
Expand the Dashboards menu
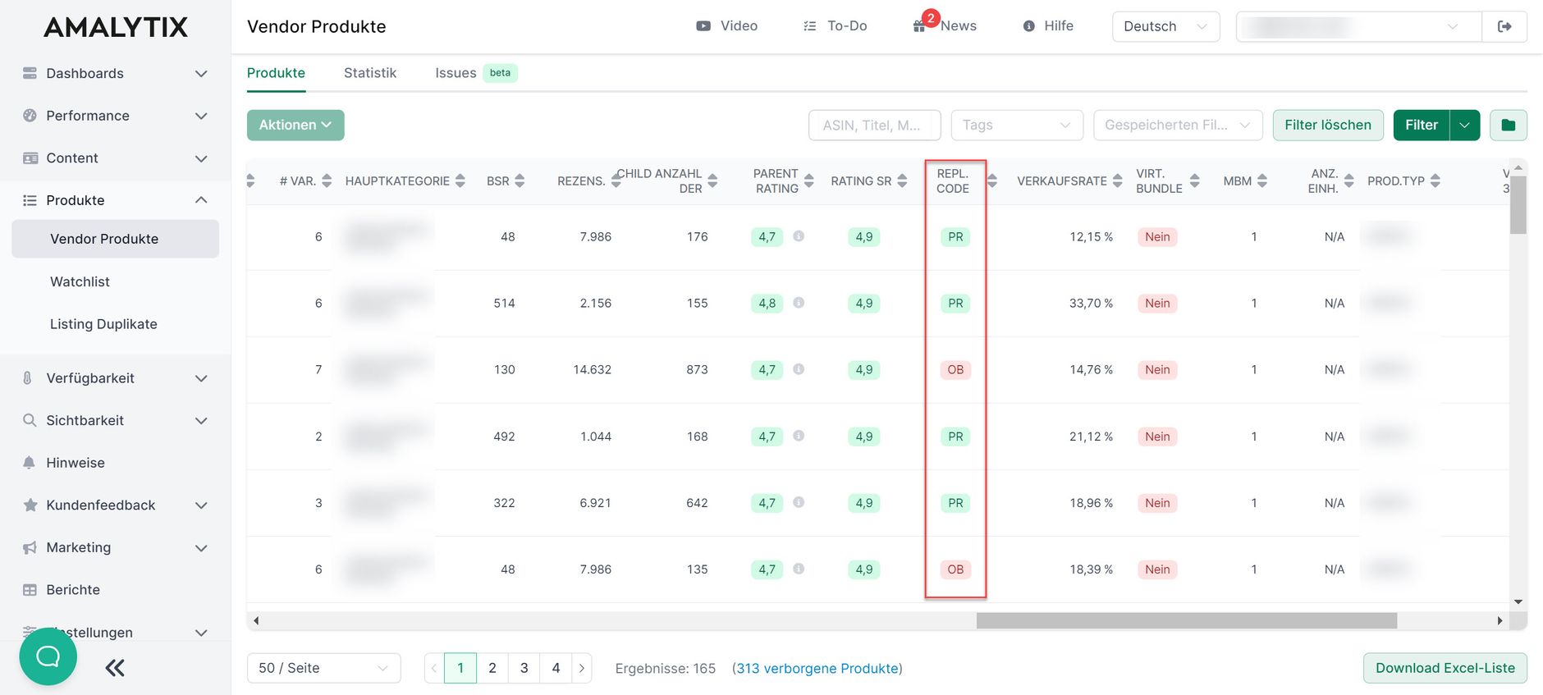(x=201, y=74)
